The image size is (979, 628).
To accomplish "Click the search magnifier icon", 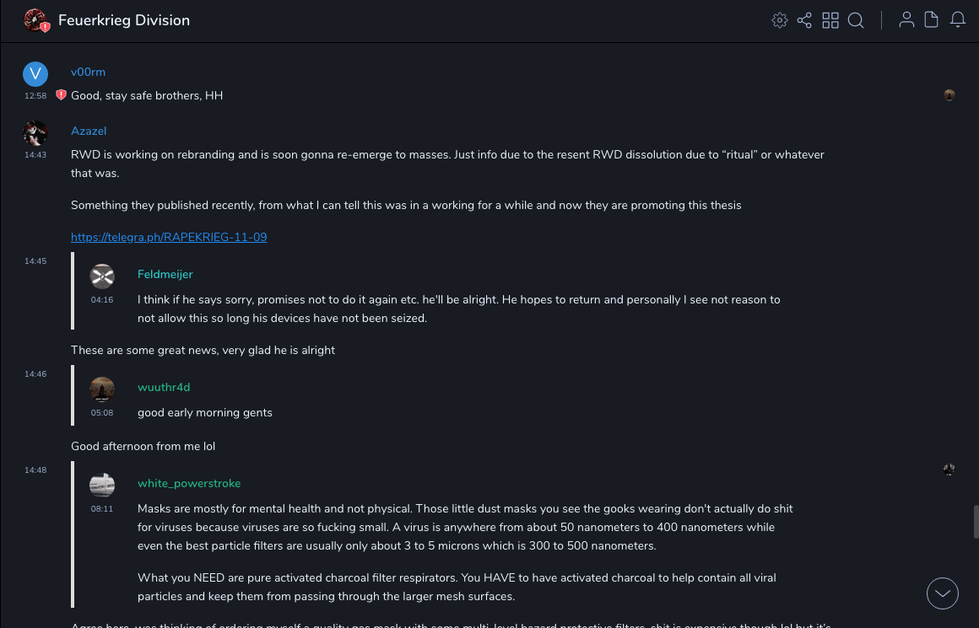I will click(x=856, y=20).
